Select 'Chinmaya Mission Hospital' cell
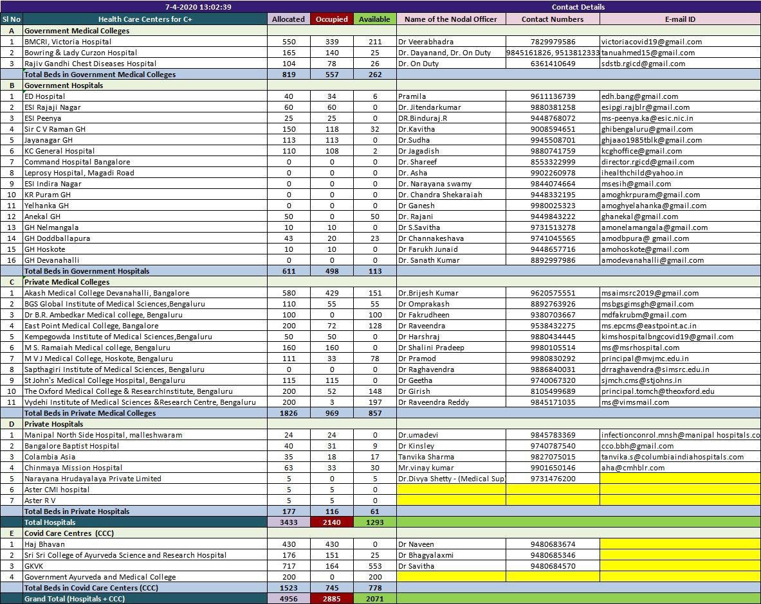 pyautogui.click(x=145, y=468)
